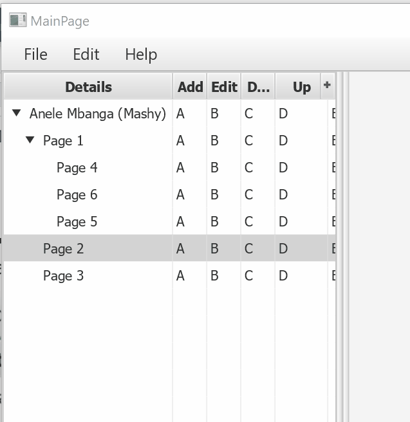This screenshot has height=422, width=410.
Task: Select the Page 3 tree row
Action: click(x=64, y=276)
